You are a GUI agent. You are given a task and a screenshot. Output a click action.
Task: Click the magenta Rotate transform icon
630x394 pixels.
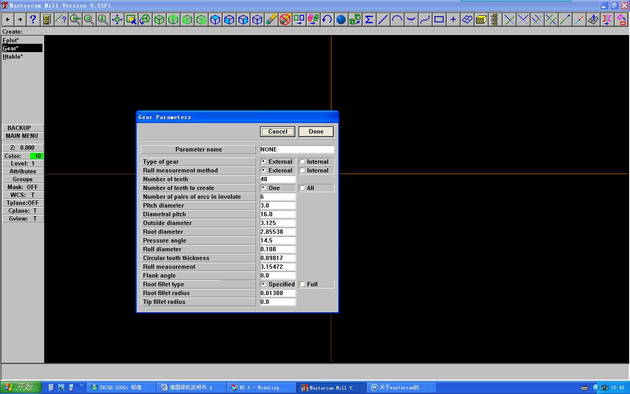[x=621, y=19]
